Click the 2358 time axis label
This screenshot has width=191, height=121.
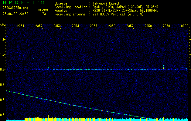(x=148, y=26)
